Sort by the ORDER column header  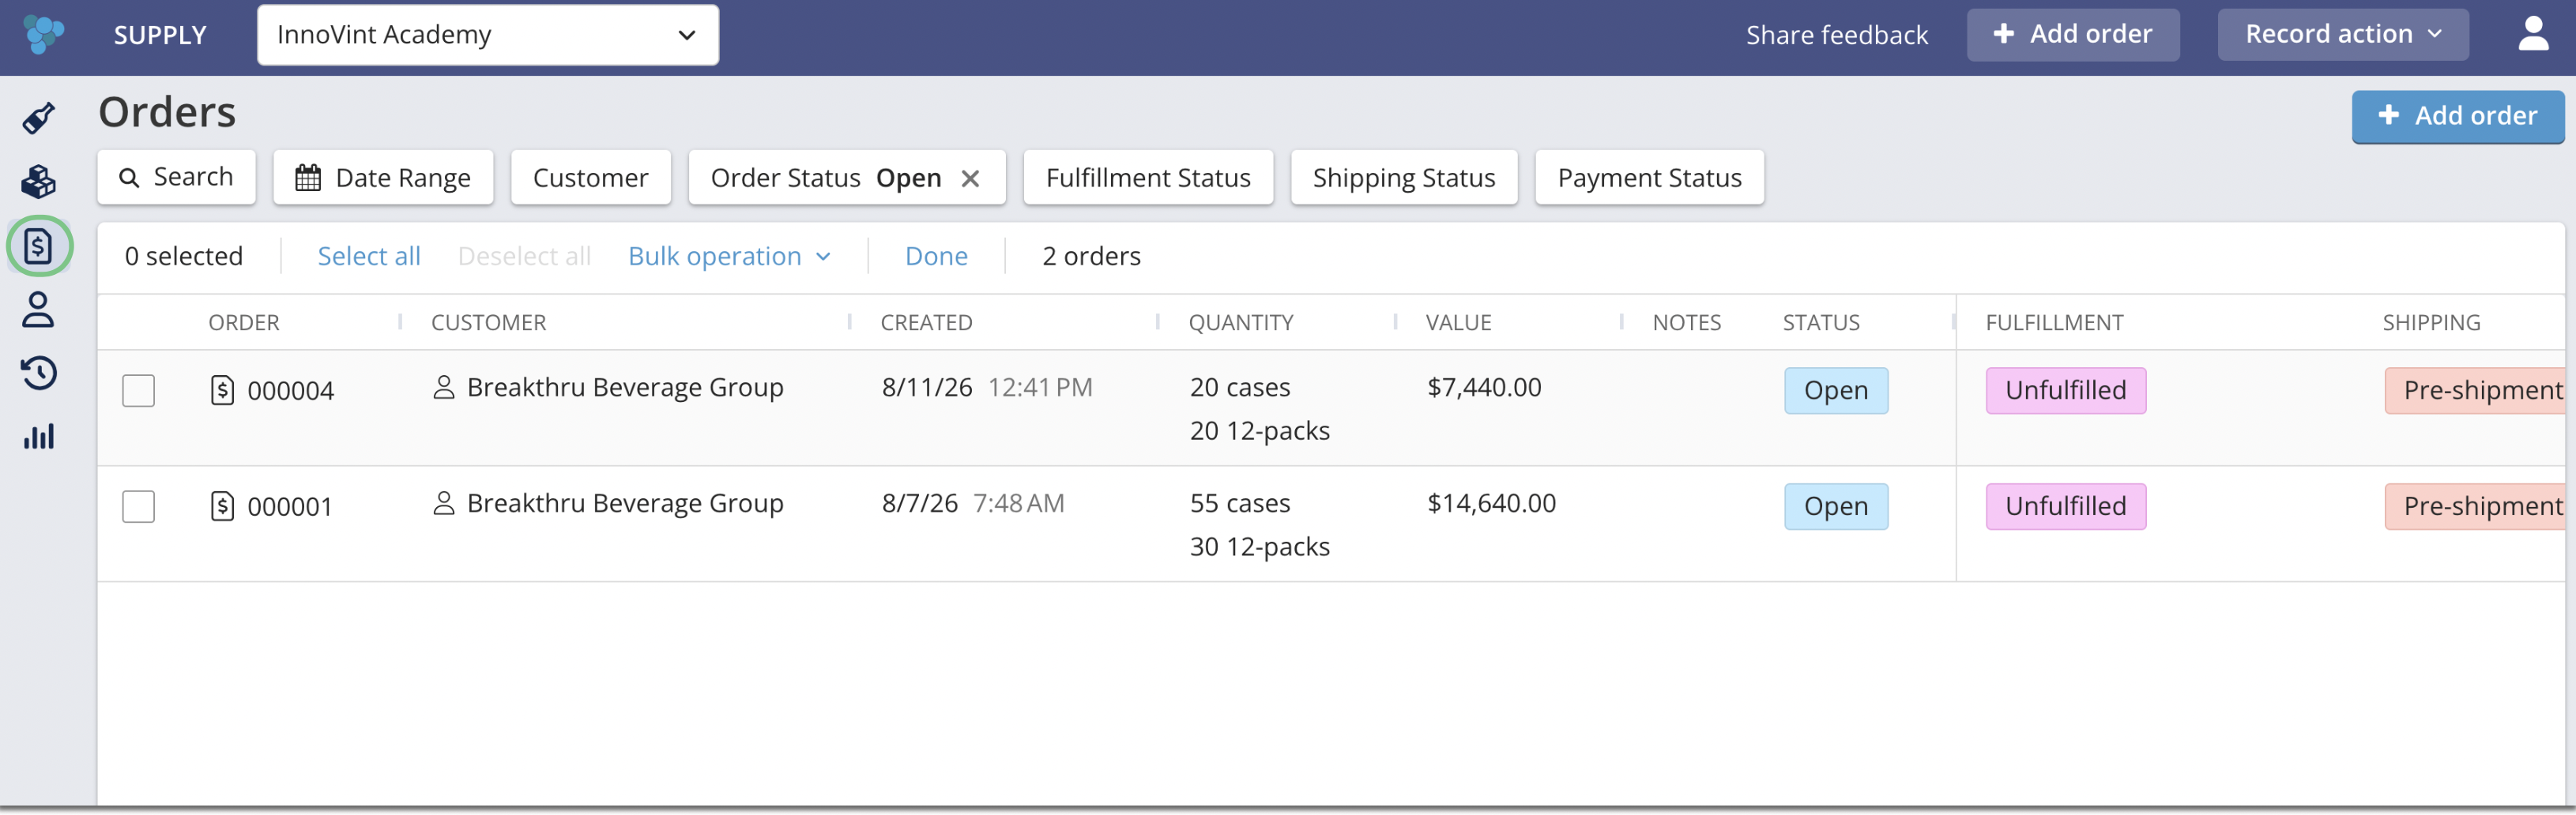[x=244, y=322]
